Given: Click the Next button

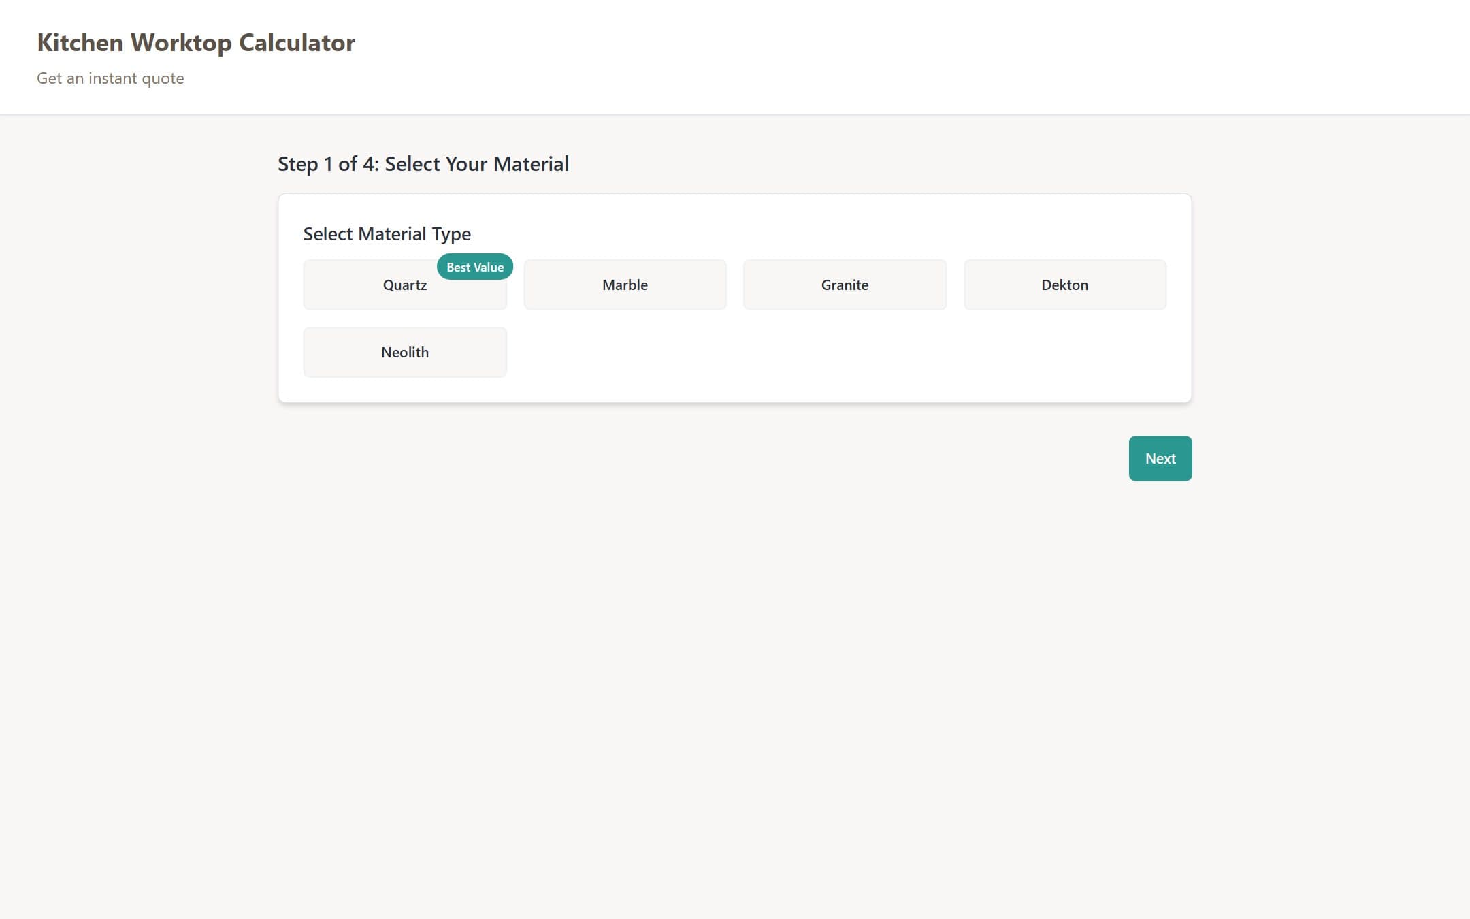Looking at the screenshot, I should [1160, 459].
